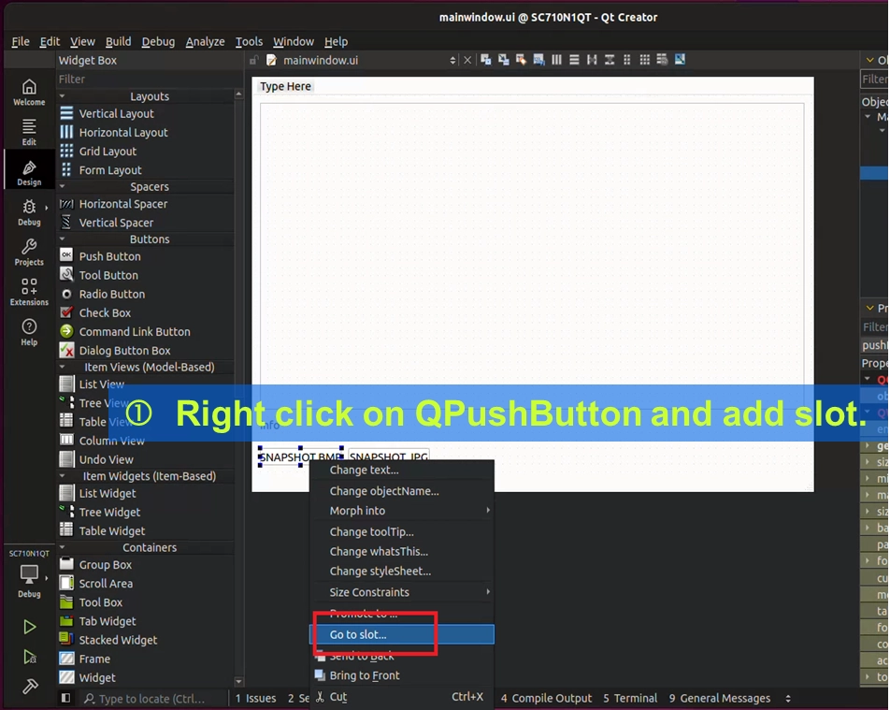890x710 pixels.
Task: Build project with the hammer icon
Action: [x=30, y=687]
